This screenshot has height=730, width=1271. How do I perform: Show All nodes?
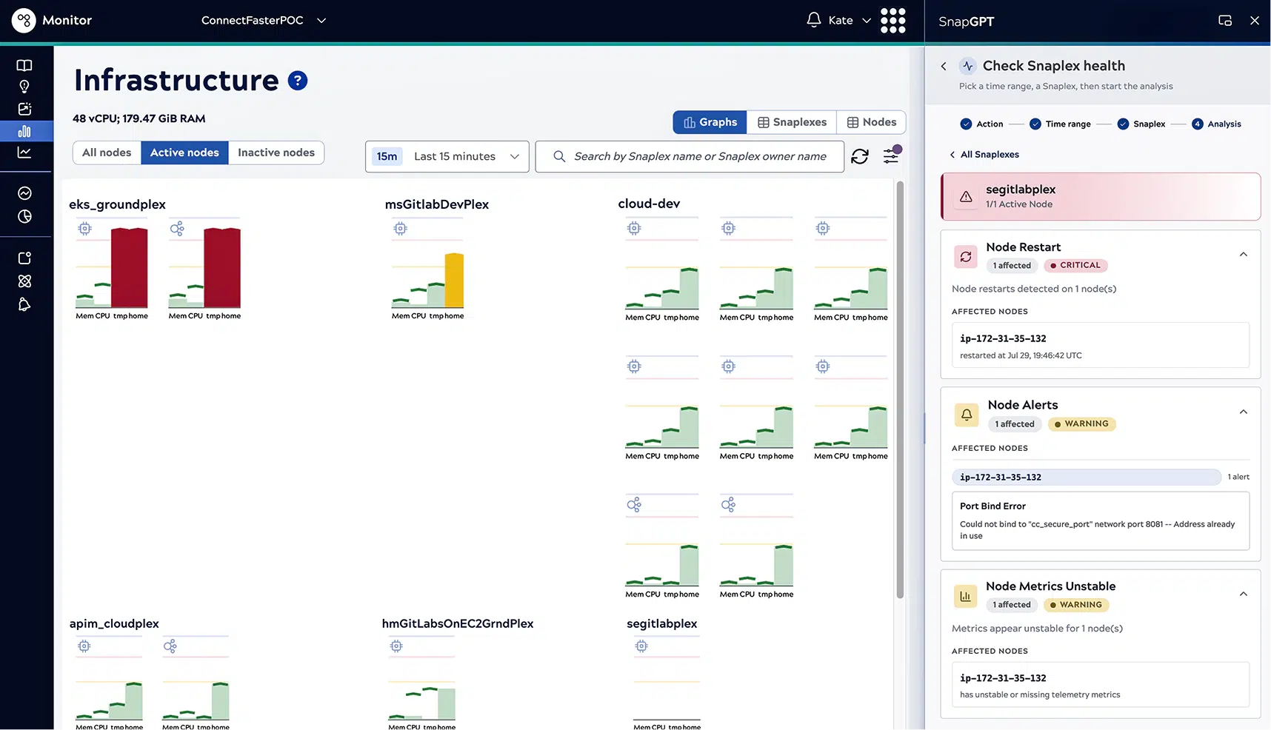point(107,153)
